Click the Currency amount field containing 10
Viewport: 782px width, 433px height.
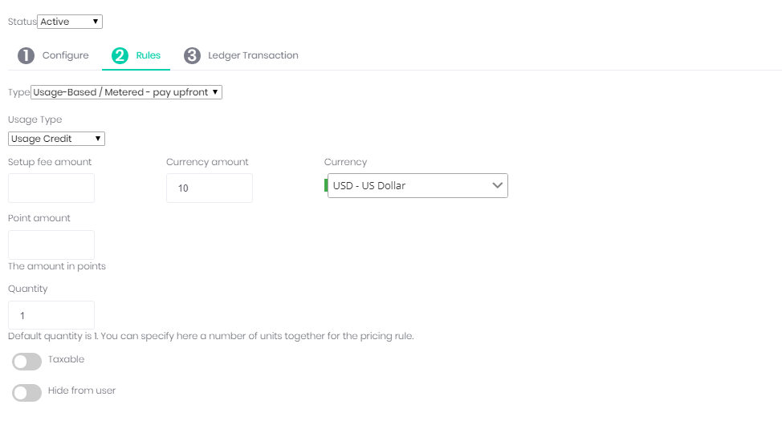210,188
